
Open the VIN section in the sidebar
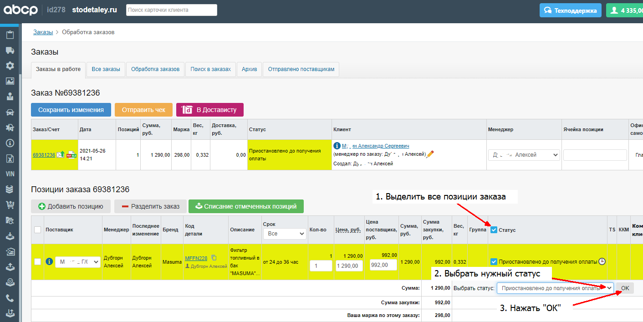coord(10,174)
